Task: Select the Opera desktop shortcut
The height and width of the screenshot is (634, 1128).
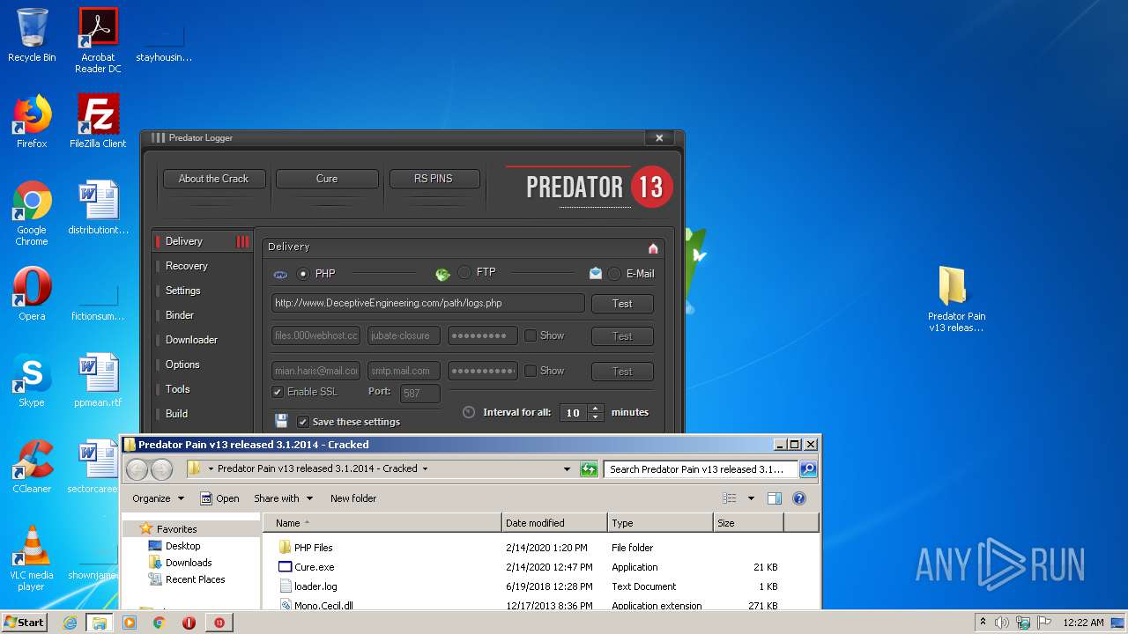Action: (32, 294)
